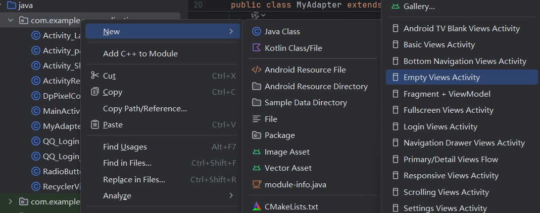Click the Kotlin Class/File icon
The height and width of the screenshot is (213, 540).
pos(256,48)
